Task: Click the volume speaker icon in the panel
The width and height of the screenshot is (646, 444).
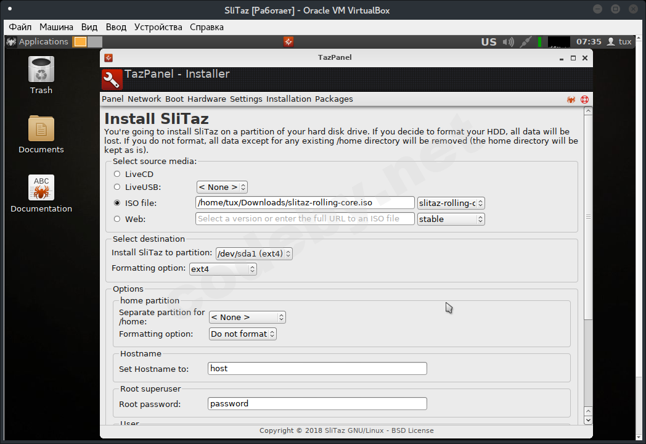Action: (x=508, y=42)
